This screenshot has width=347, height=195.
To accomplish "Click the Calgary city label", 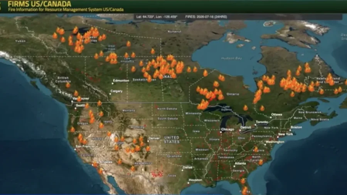I will pos(116,91).
